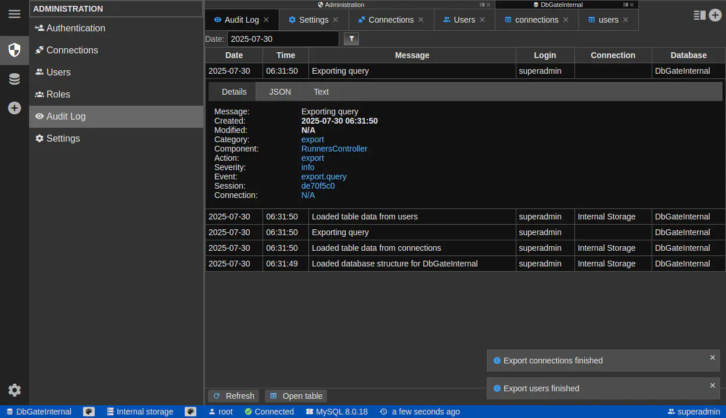
Task: Click superadmin in the status bar
Action: tap(693, 412)
